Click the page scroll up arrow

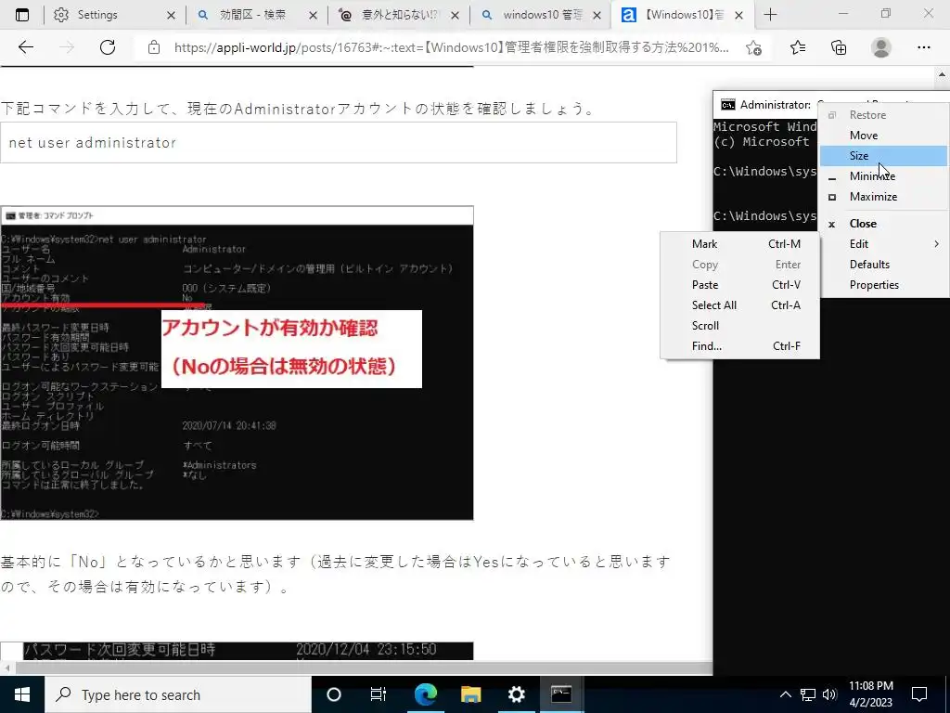tap(943, 75)
